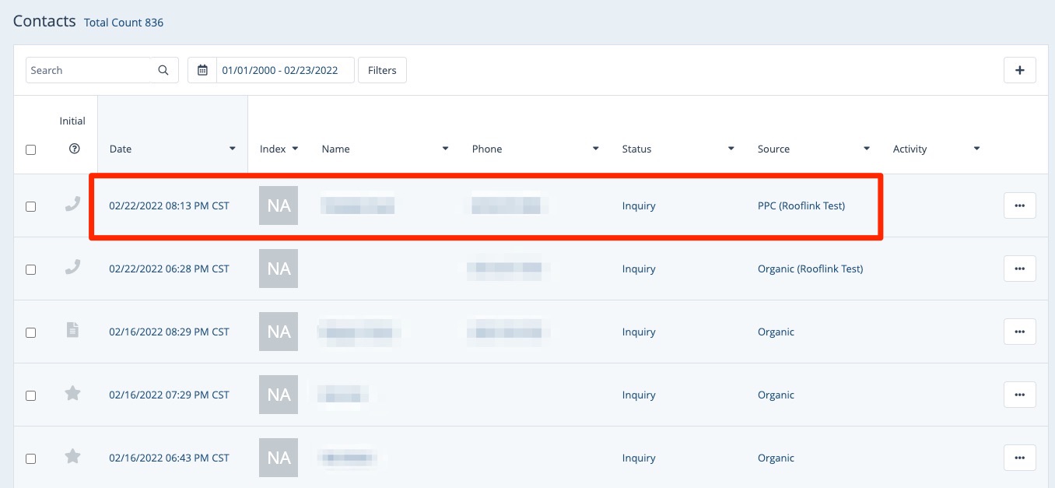Viewport: 1055px width, 488px height.
Task: Click into the Search text field
Action: click(88, 70)
